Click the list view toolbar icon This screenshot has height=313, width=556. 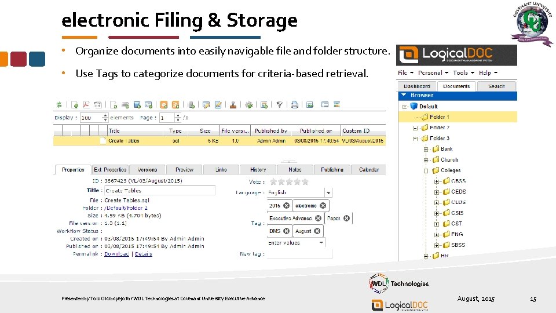coord(325,104)
